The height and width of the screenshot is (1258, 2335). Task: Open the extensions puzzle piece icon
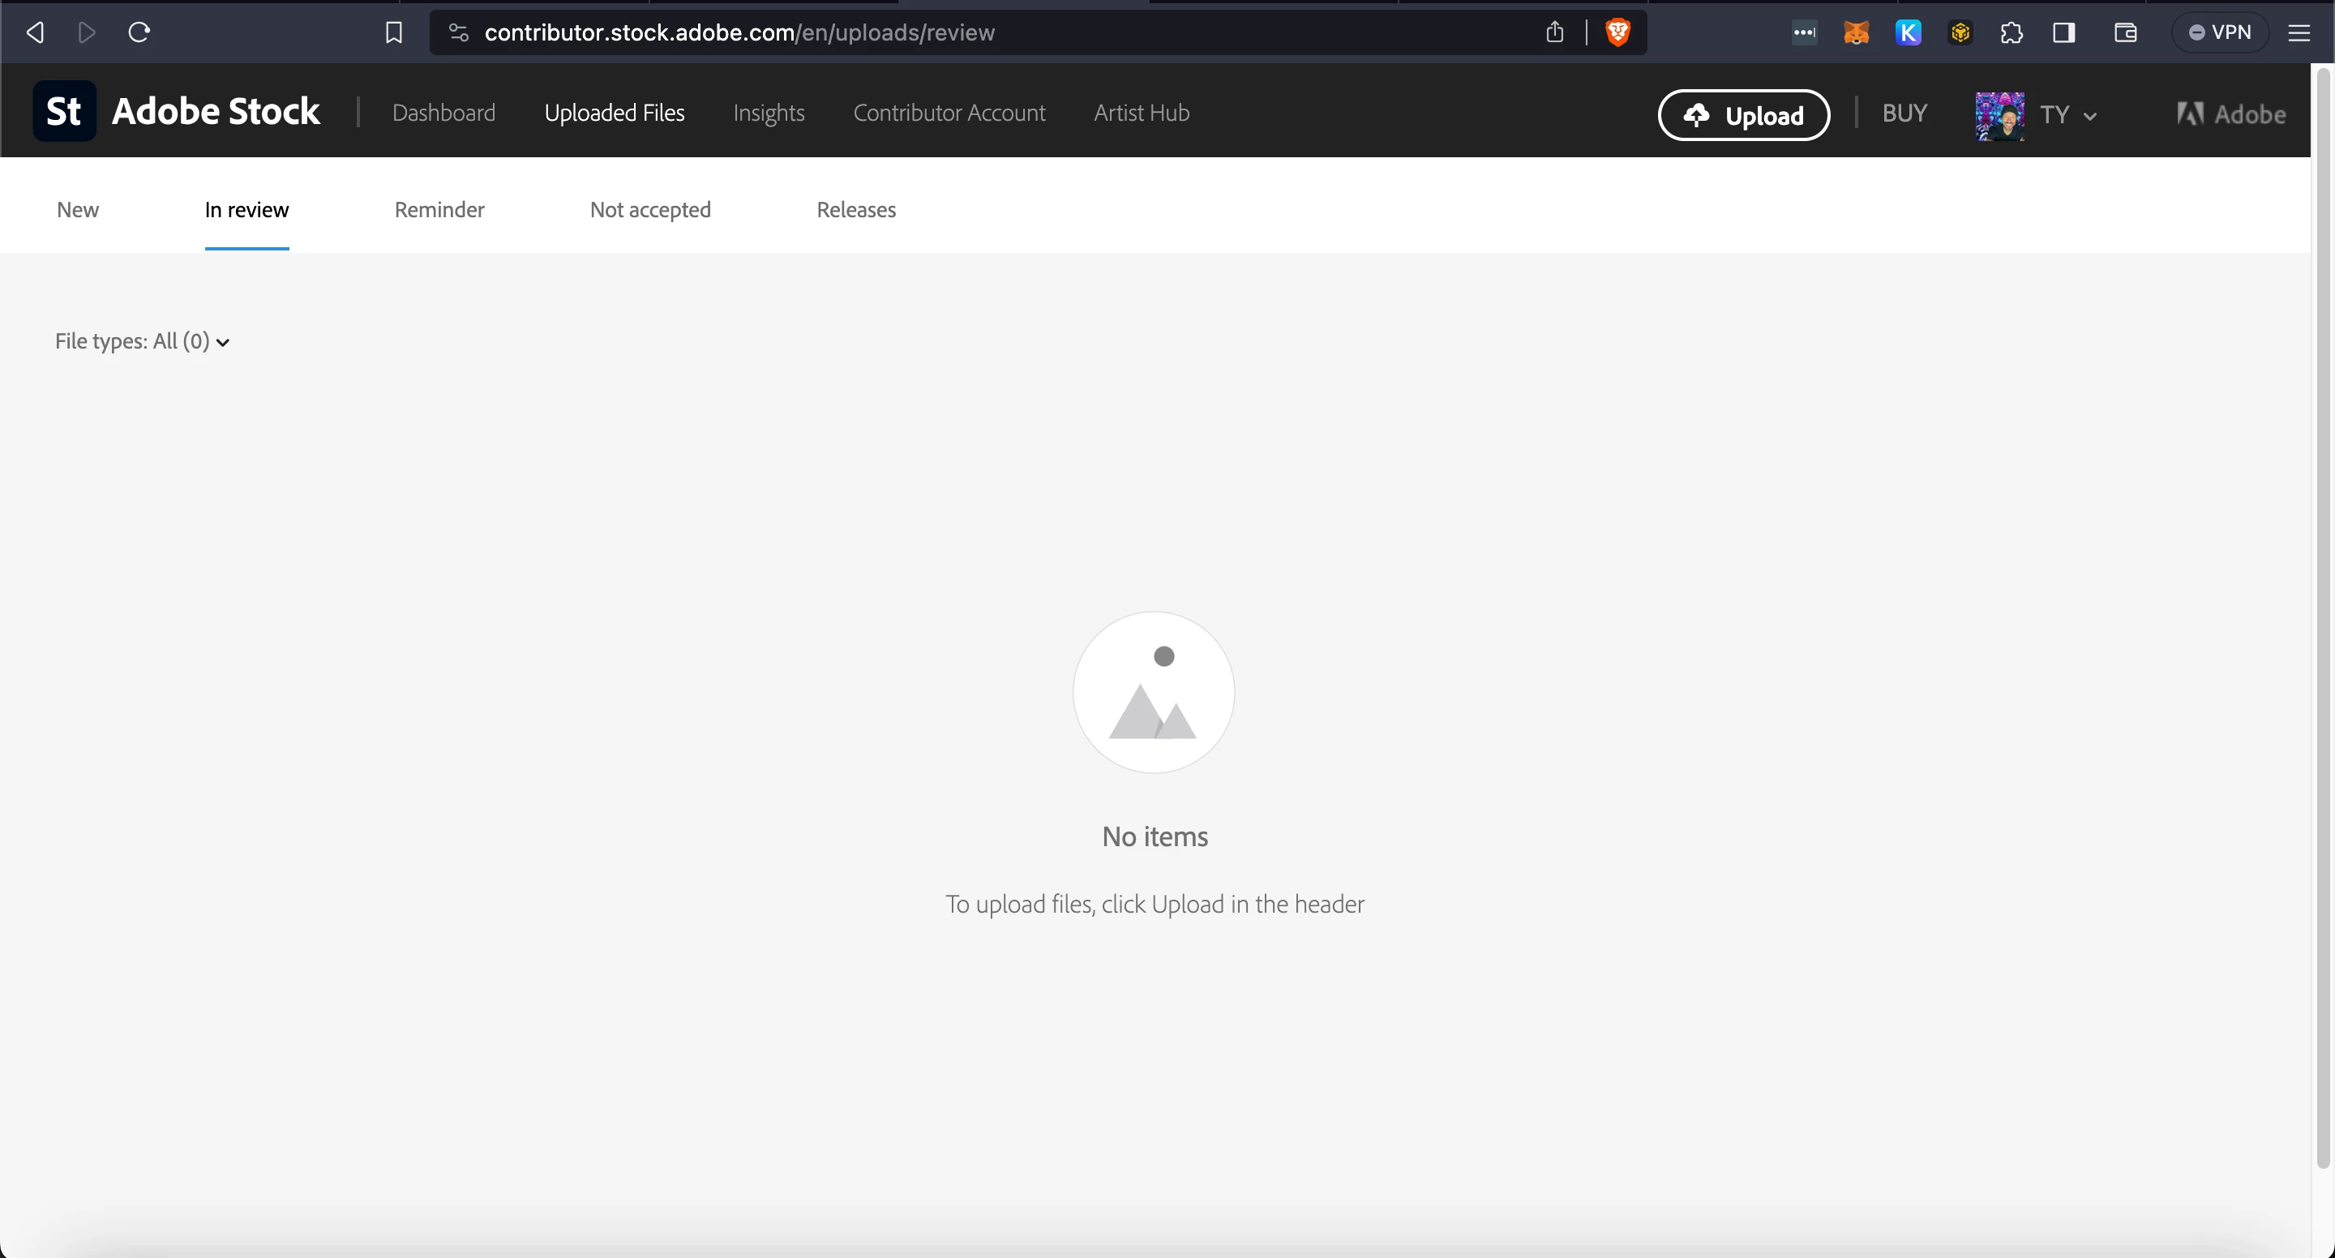pyautogui.click(x=2012, y=32)
